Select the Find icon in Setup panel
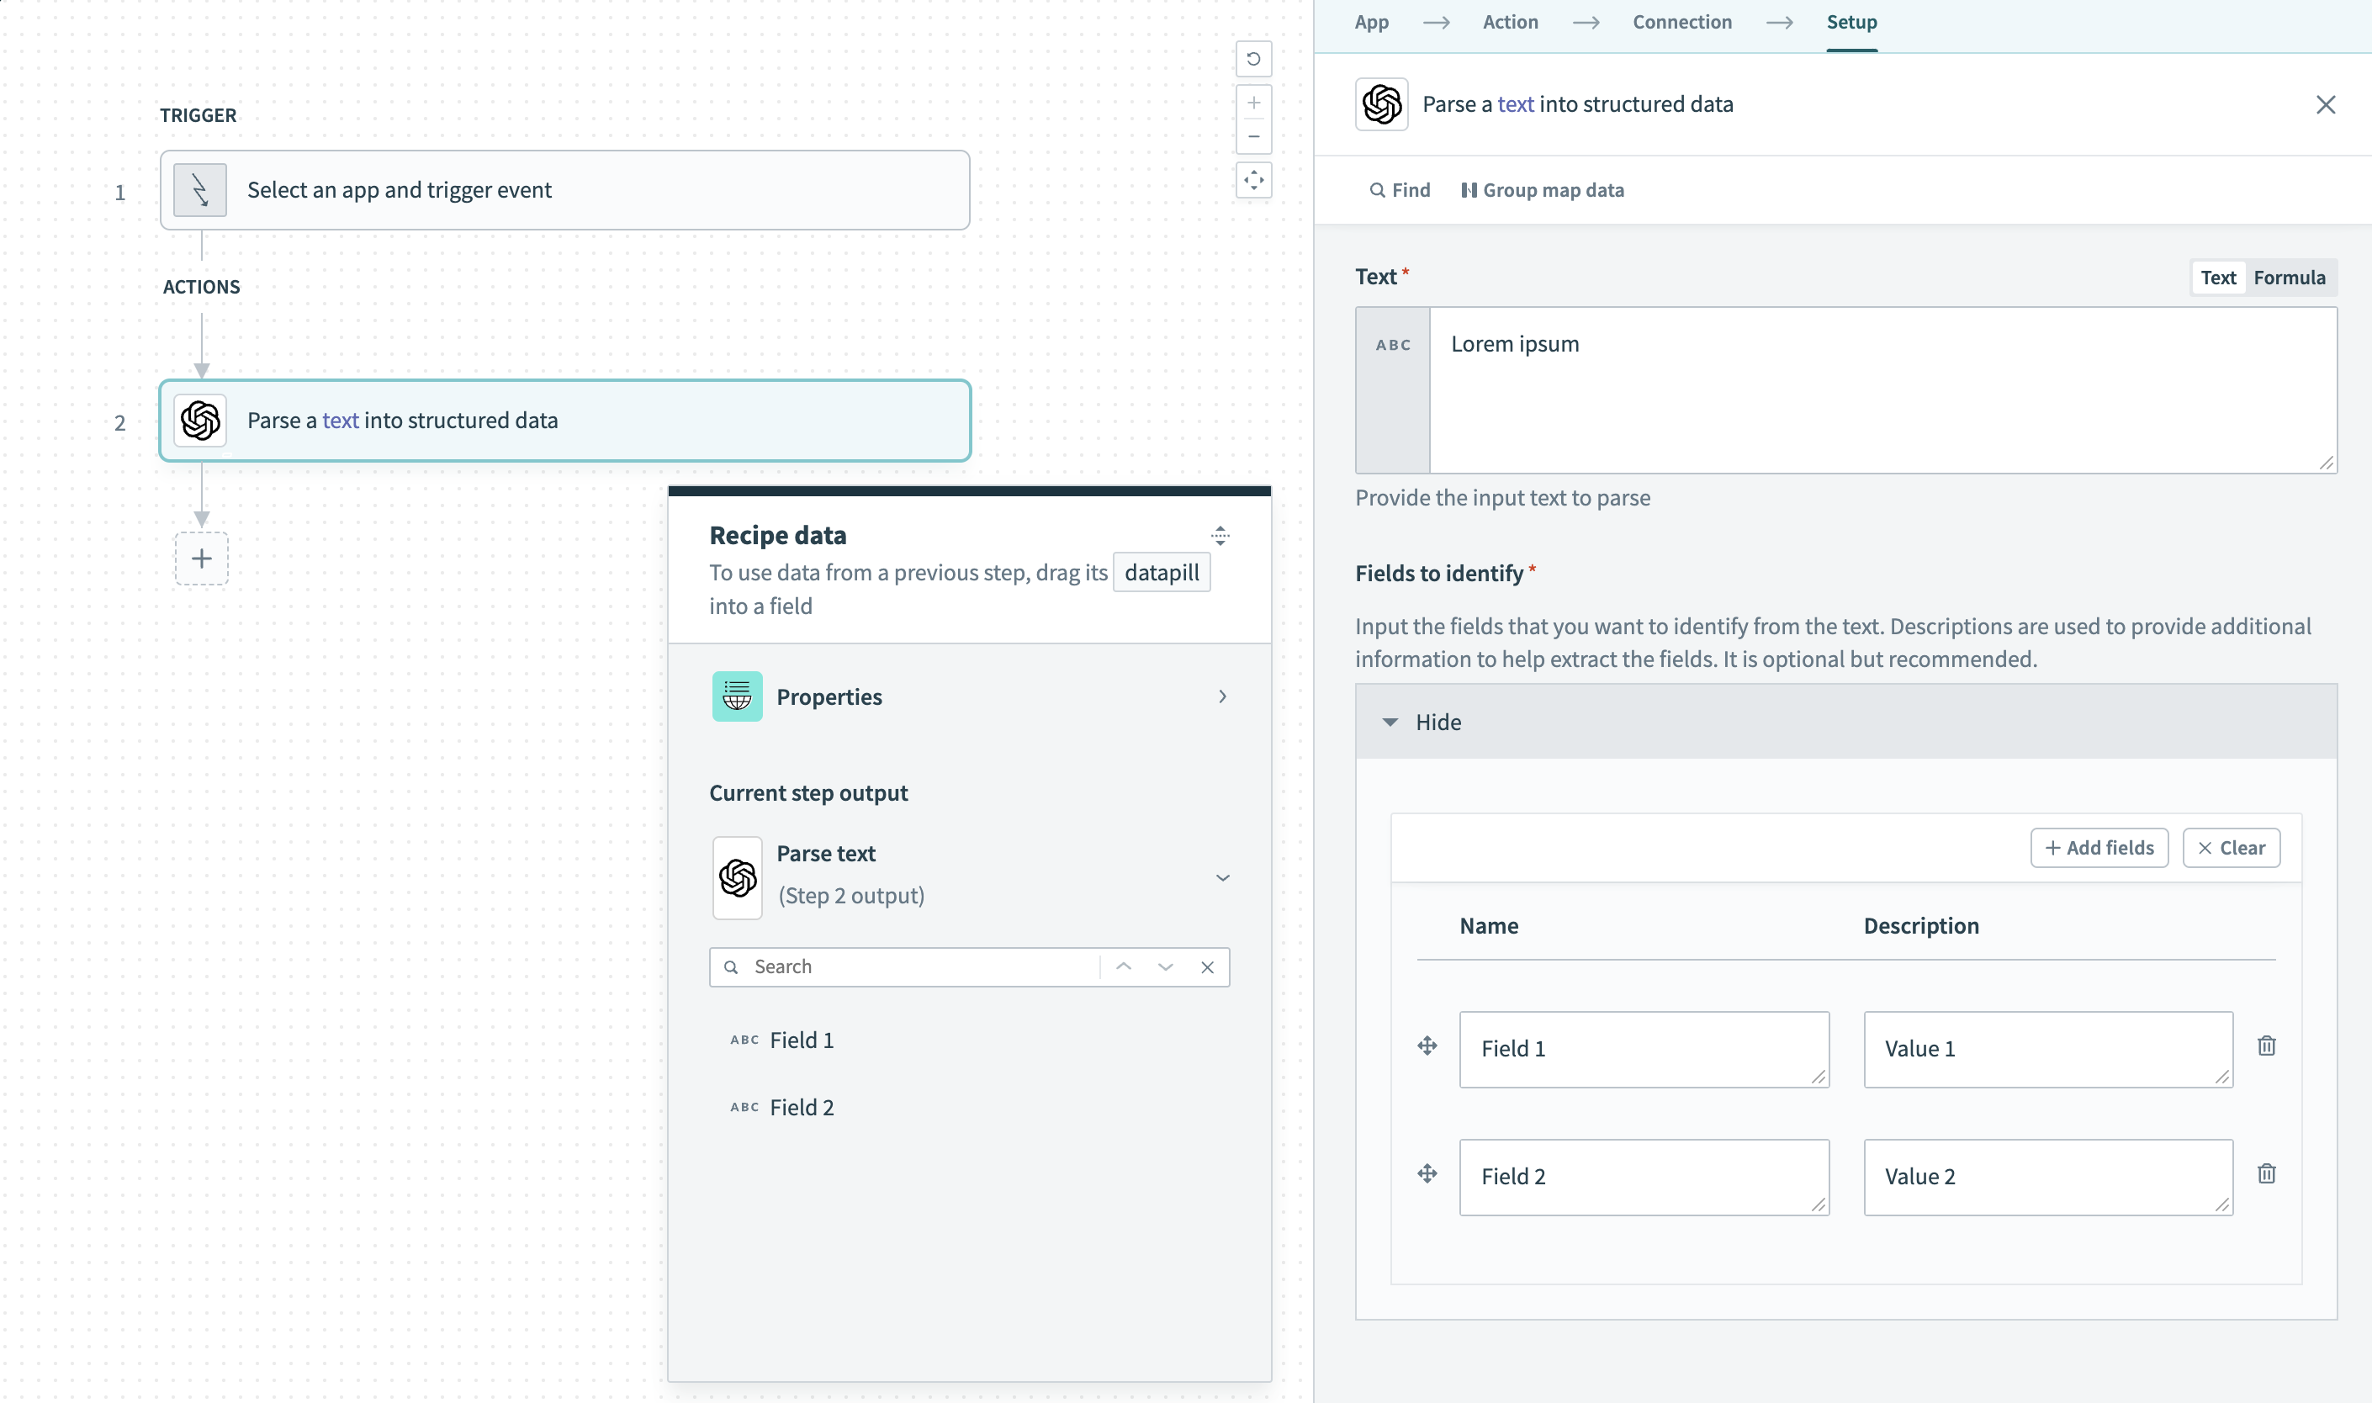This screenshot has width=2372, height=1403. click(1379, 189)
